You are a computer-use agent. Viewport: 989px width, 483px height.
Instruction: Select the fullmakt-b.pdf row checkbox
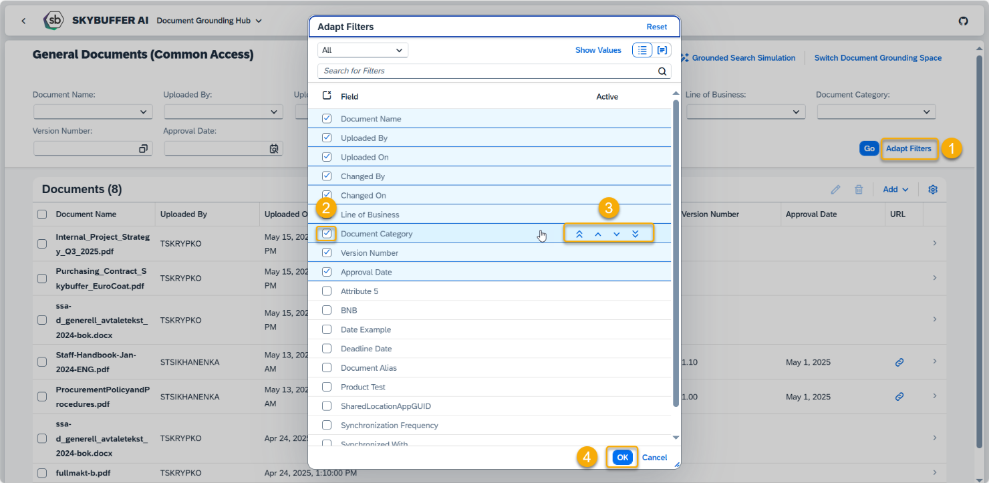tap(42, 474)
